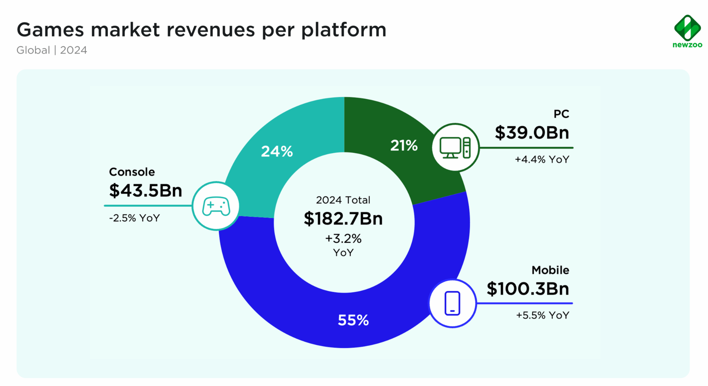Select the teal Console 24% donut segment
The width and height of the screenshot is (708, 386).
tap(277, 152)
